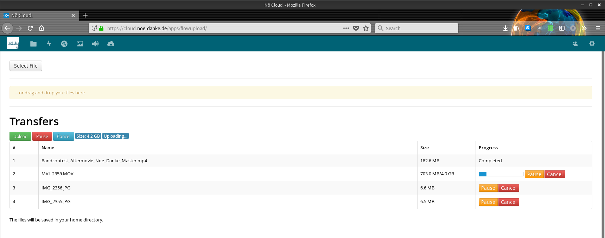The width and height of the screenshot is (605, 238).
Task: Open the cloud upload app icon
Action: (x=111, y=44)
